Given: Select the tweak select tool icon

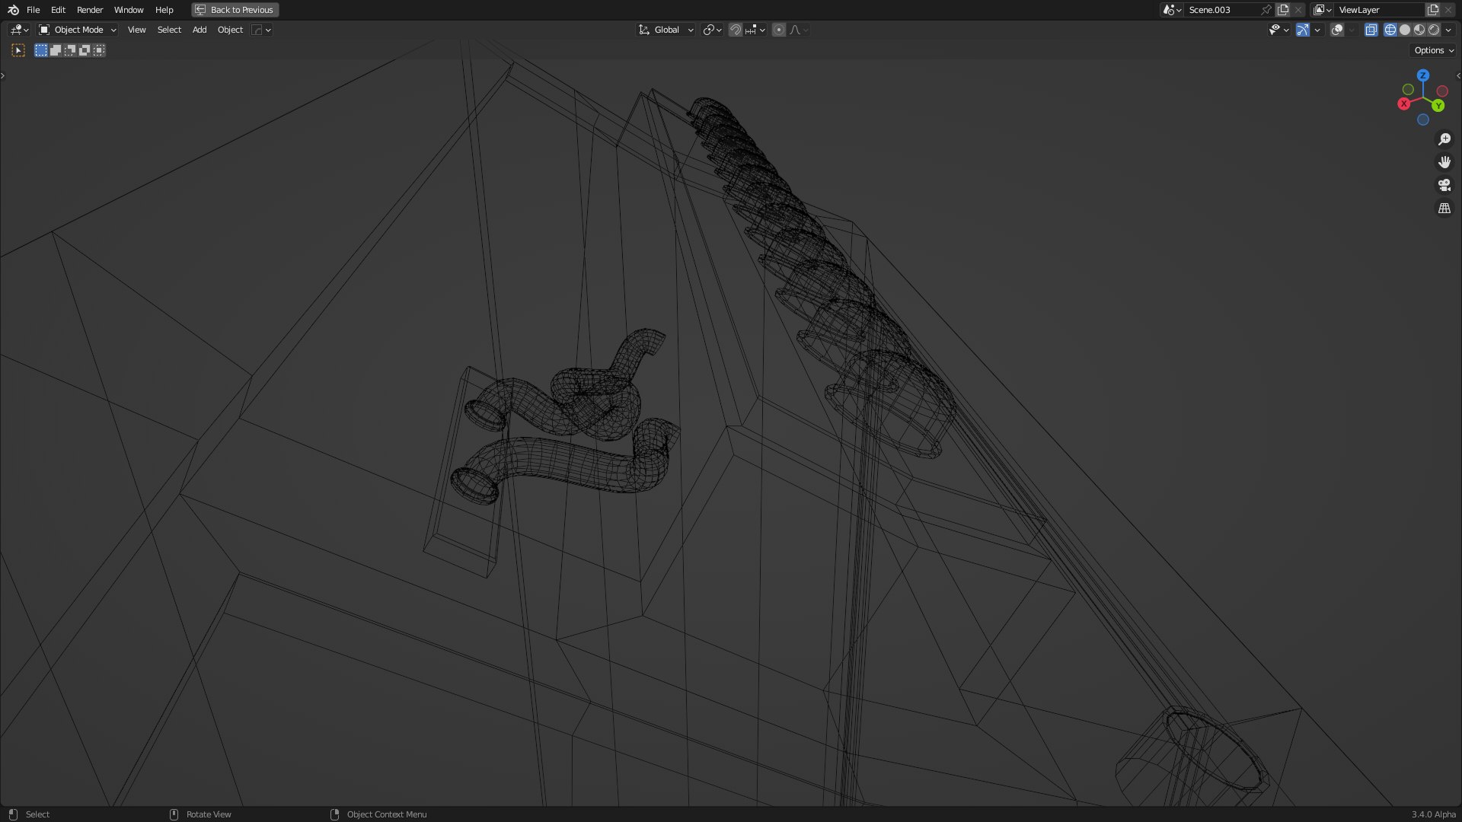Looking at the screenshot, I should tap(18, 50).
